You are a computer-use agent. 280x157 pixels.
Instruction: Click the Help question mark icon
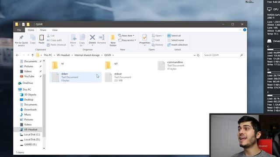tap(245, 30)
